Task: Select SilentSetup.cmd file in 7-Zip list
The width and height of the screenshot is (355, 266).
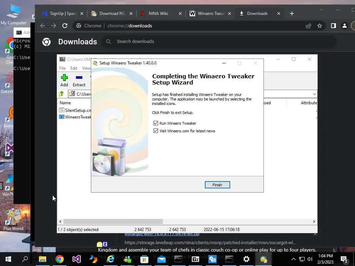Action: 75,110
